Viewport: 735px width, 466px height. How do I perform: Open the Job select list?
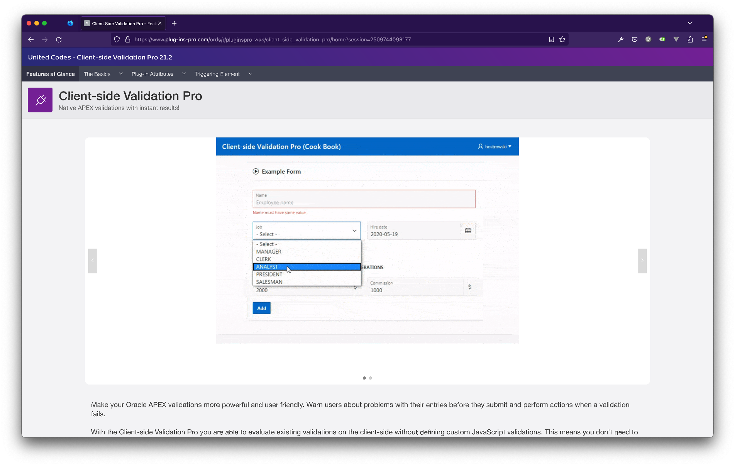307,230
